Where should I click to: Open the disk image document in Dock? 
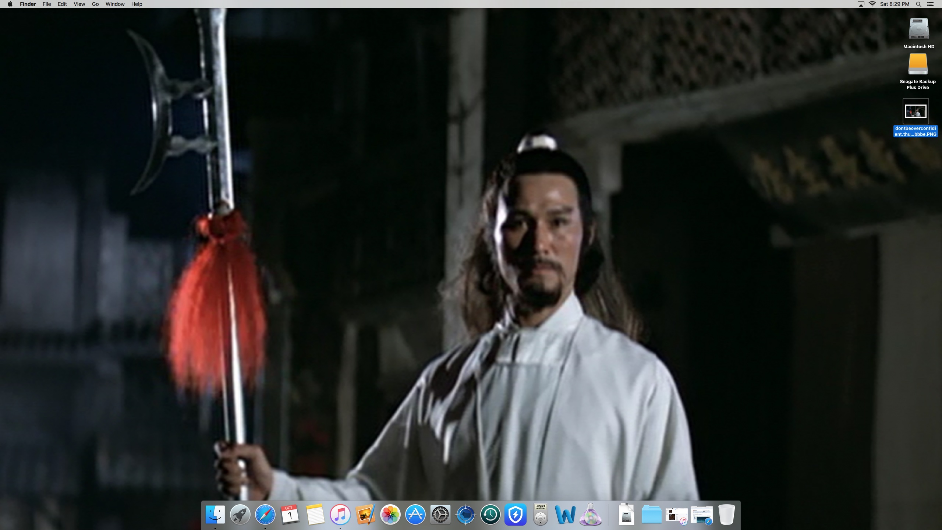626,514
